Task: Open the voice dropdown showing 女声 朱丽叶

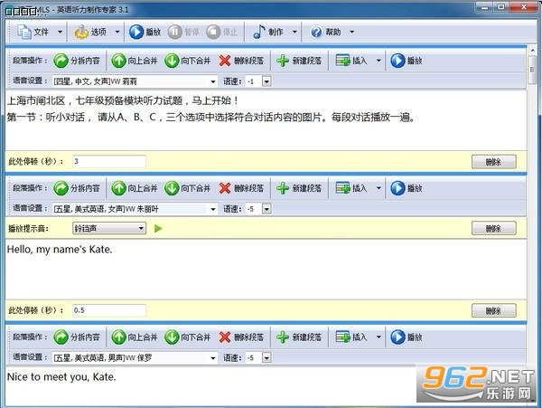Action: click(x=135, y=209)
